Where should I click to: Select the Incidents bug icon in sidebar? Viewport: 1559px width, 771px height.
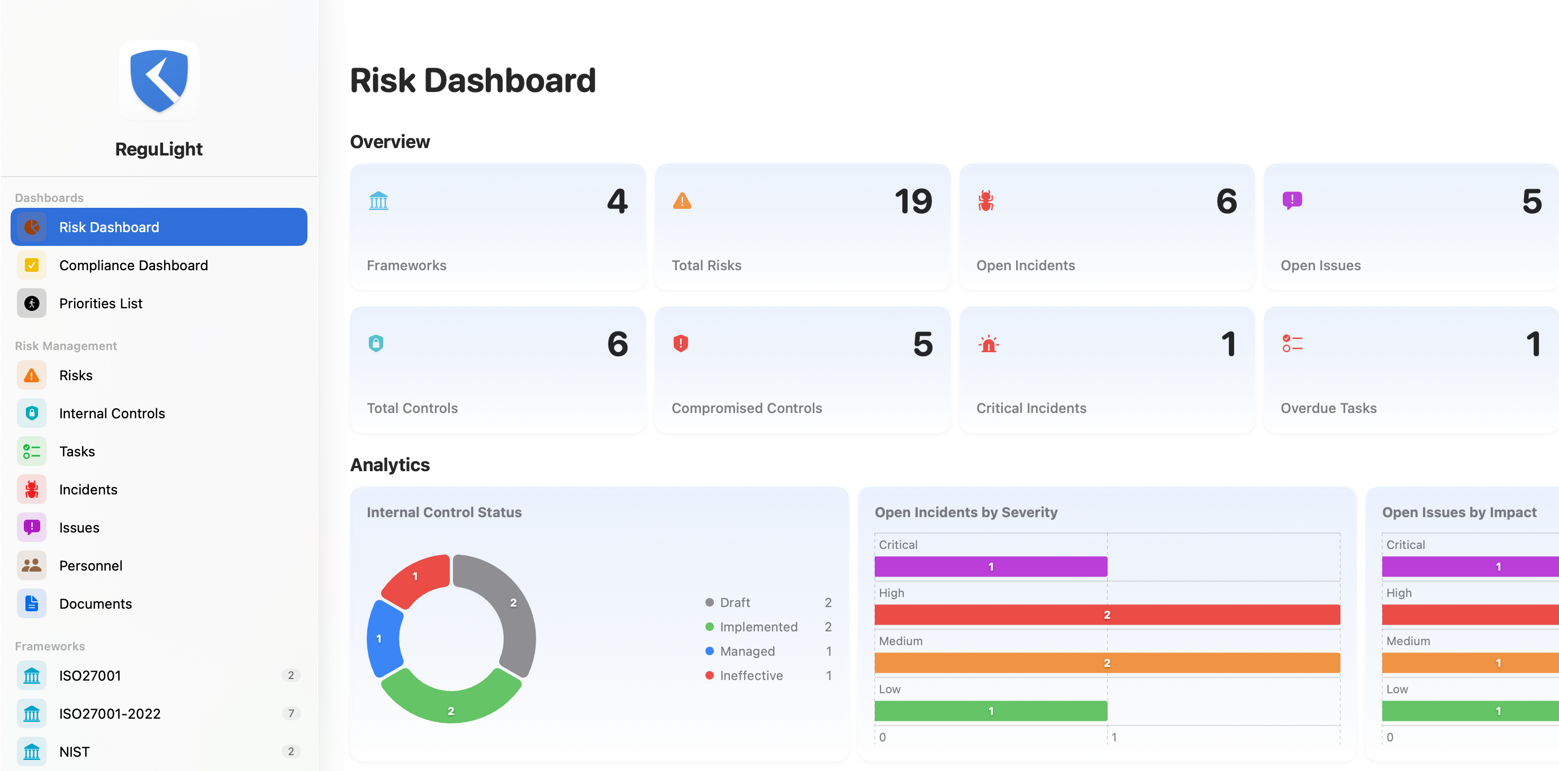pyautogui.click(x=31, y=490)
